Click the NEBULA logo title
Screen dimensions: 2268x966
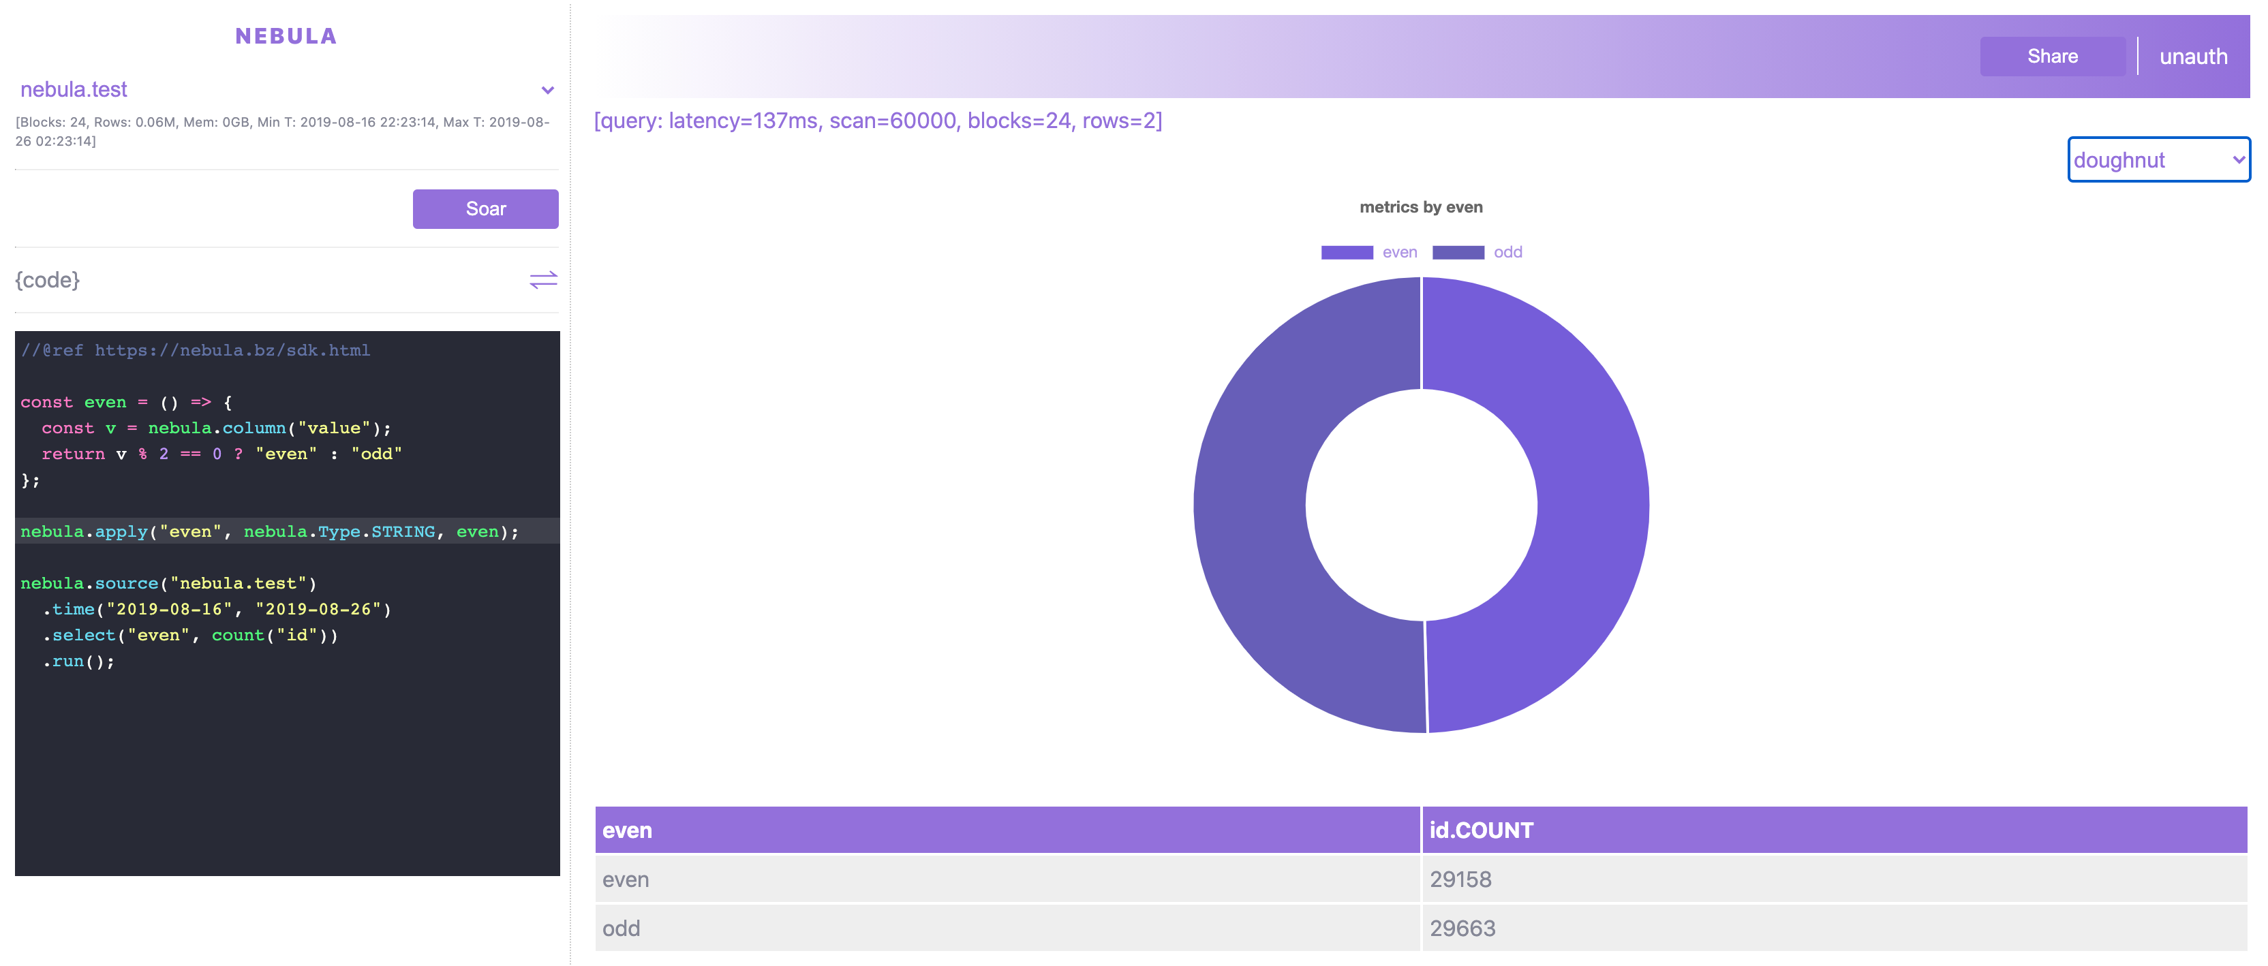coord(286,36)
